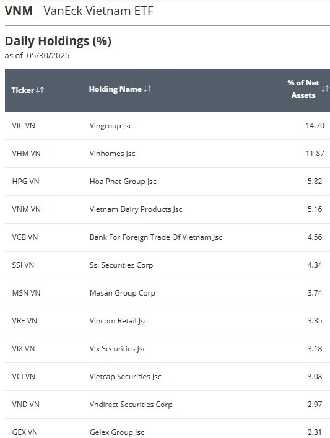Select the SSI VN ticker

pyautogui.click(x=23, y=265)
